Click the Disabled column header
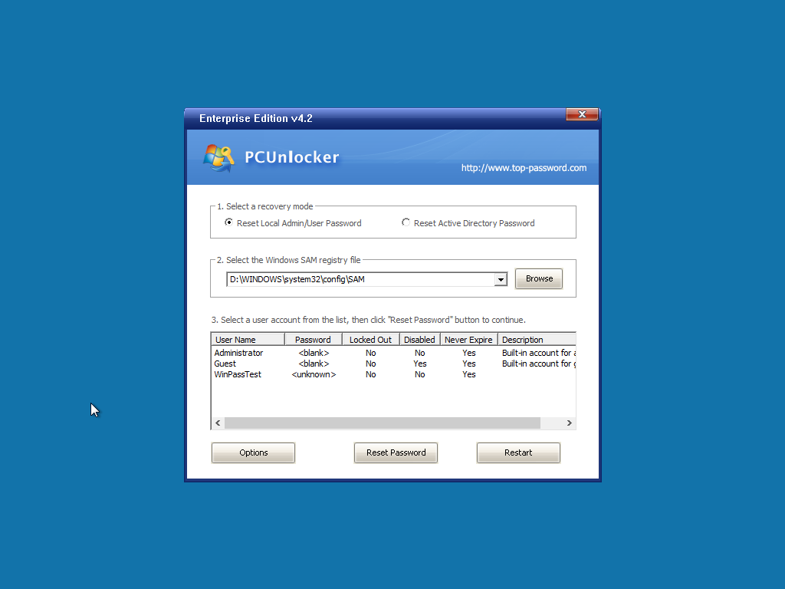The height and width of the screenshot is (589, 785). click(x=419, y=339)
